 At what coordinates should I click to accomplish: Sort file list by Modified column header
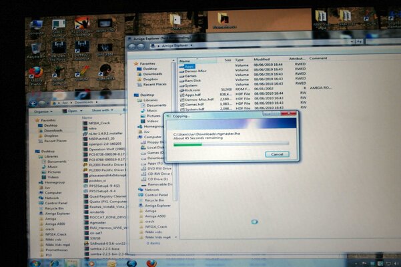click(x=262, y=59)
